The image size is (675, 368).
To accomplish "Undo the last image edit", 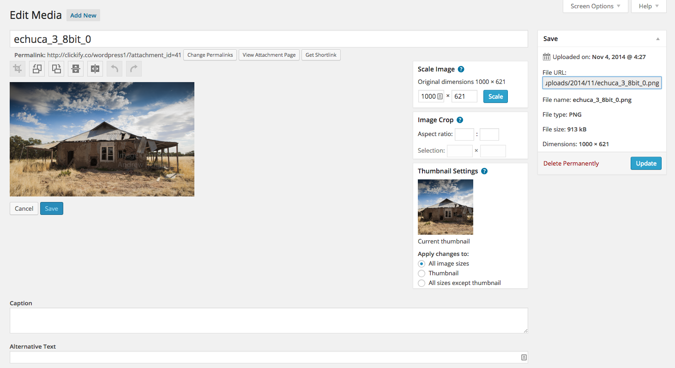I will (x=114, y=68).
